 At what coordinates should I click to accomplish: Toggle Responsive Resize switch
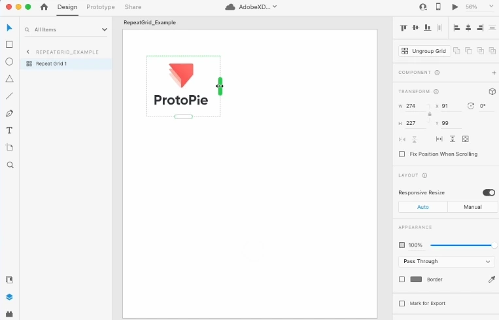click(489, 192)
